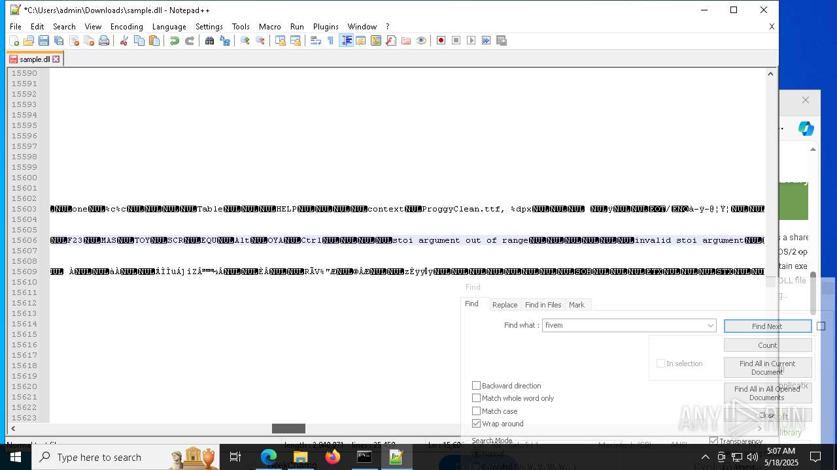This screenshot has width=837, height=470.
Task: Open the Plugins menu
Action: click(x=326, y=27)
